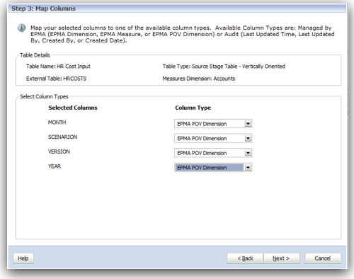Proceed with the Next button
Viewport: 354px width, 279px height.
[282, 258]
